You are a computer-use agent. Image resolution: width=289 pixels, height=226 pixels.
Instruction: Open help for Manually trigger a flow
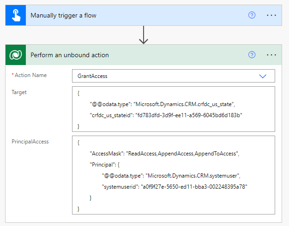252,15
